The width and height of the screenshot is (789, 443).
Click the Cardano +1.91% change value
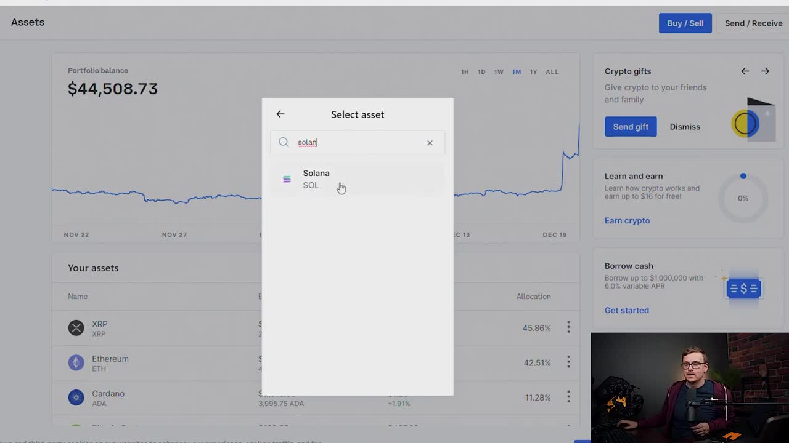tap(399, 404)
